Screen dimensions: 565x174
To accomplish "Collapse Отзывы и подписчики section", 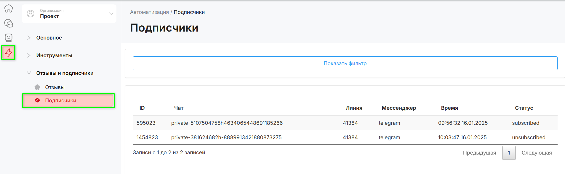I will click(x=65, y=73).
